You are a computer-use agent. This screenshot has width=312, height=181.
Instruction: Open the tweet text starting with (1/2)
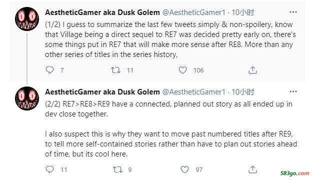(170, 39)
